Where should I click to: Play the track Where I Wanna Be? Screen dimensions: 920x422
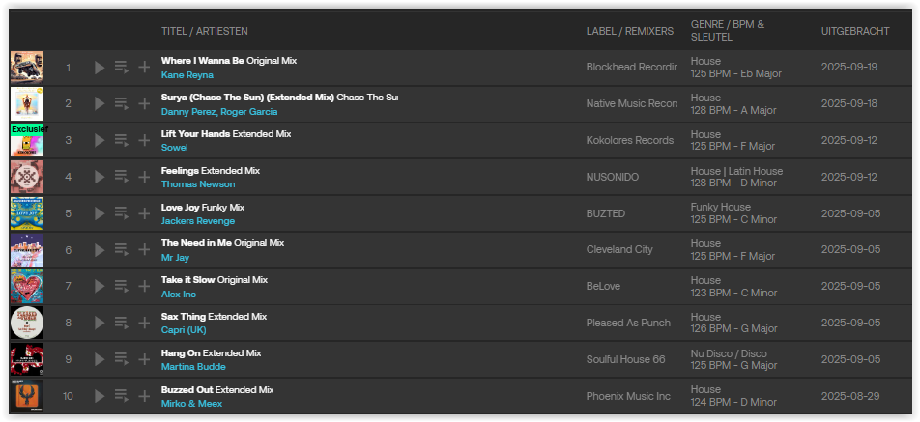click(x=100, y=68)
